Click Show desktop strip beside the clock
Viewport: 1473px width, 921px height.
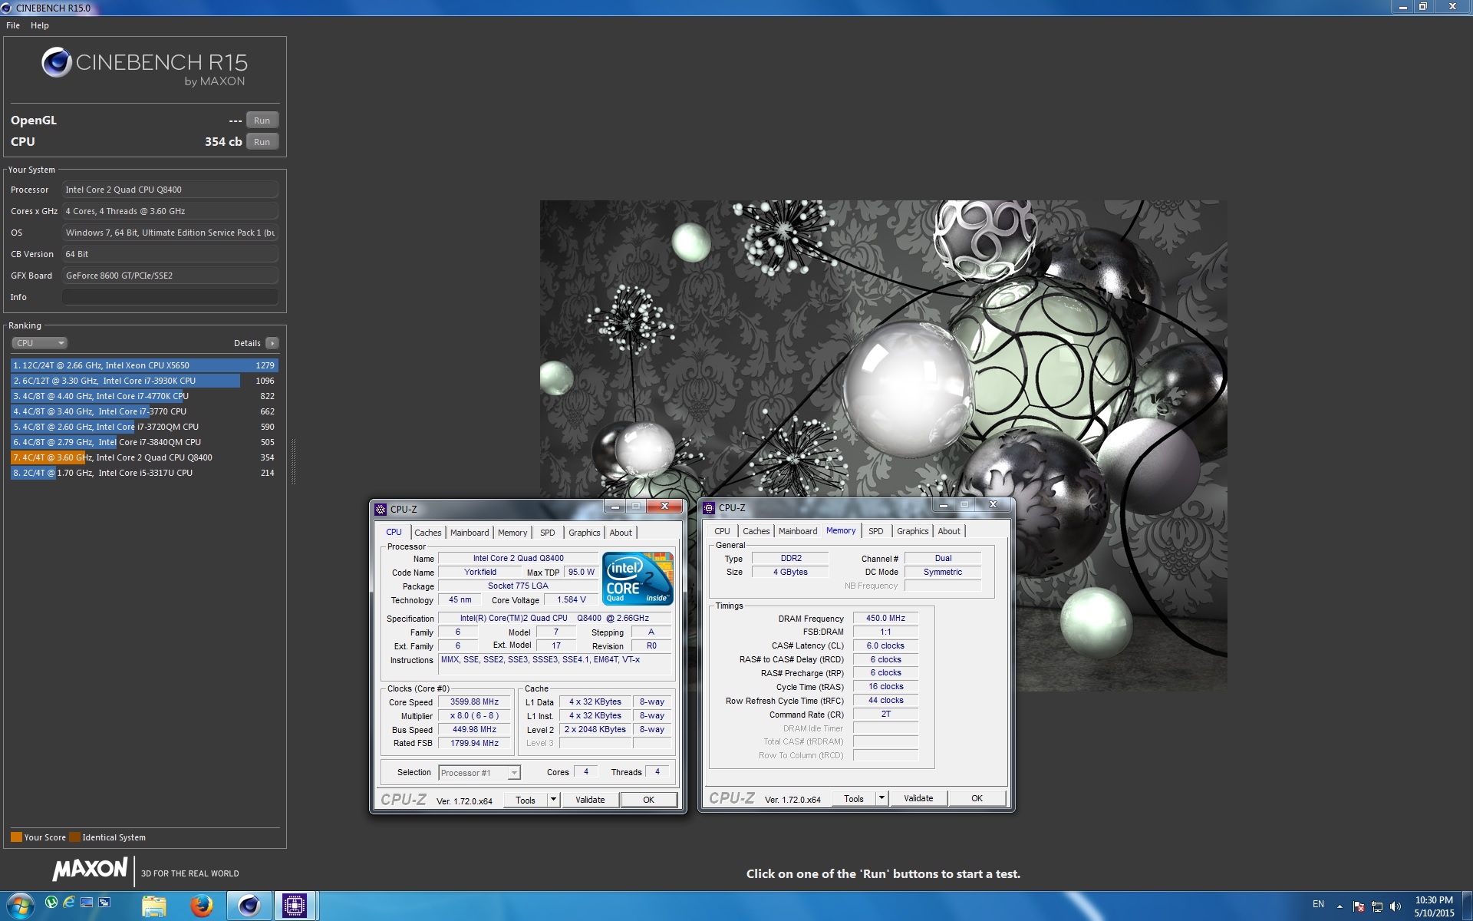click(x=1468, y=906)
